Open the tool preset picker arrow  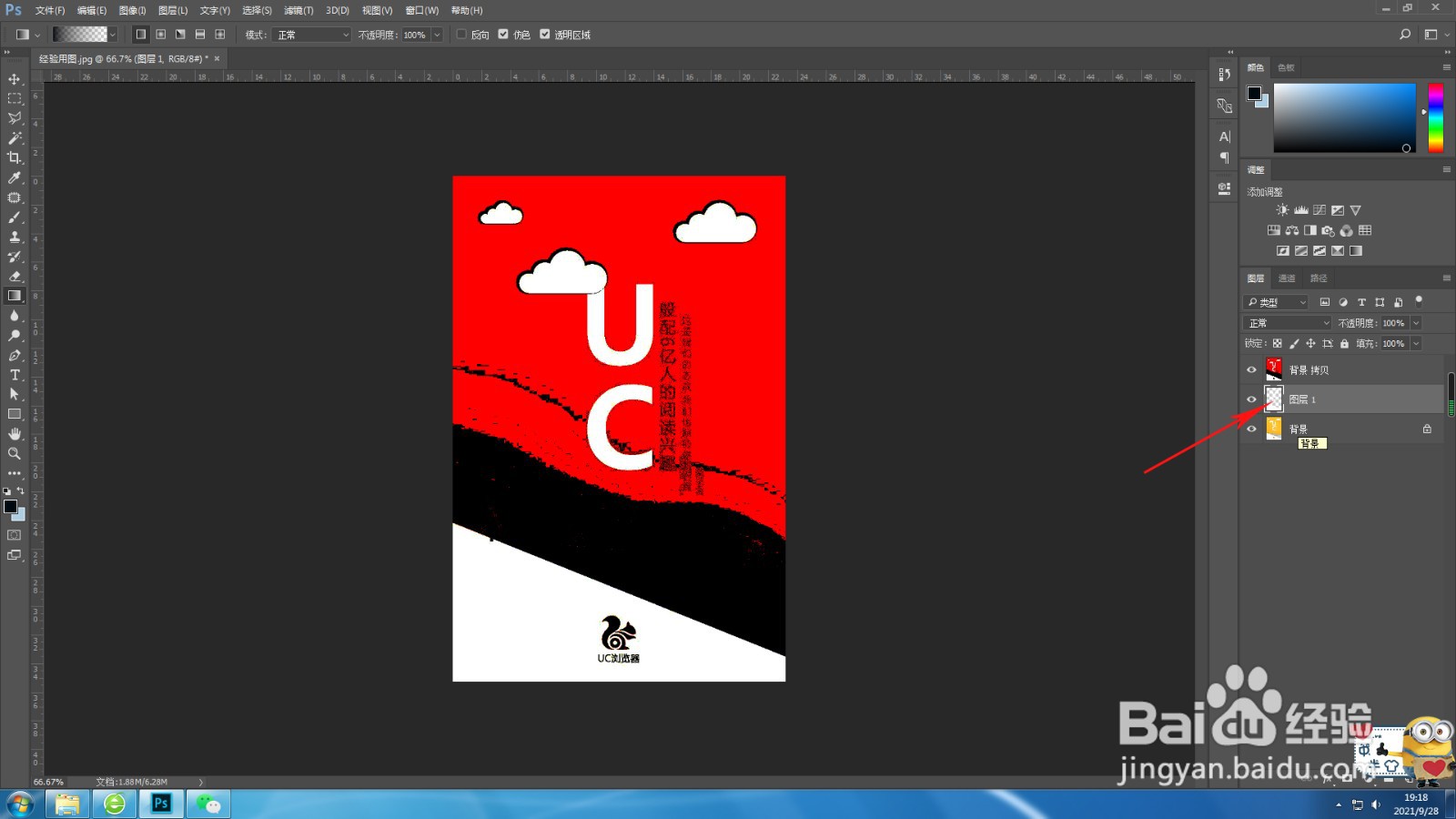pos(37,35)
